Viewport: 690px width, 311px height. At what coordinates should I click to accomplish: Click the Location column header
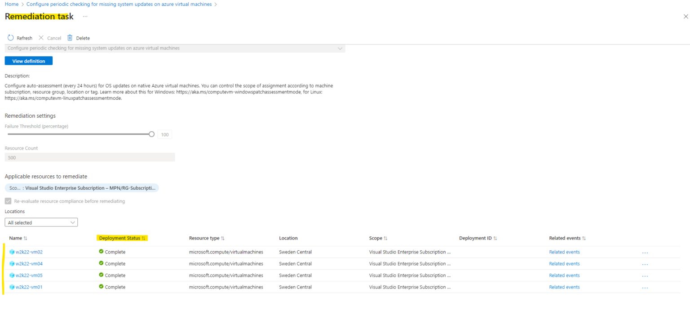tap(288, 238)
